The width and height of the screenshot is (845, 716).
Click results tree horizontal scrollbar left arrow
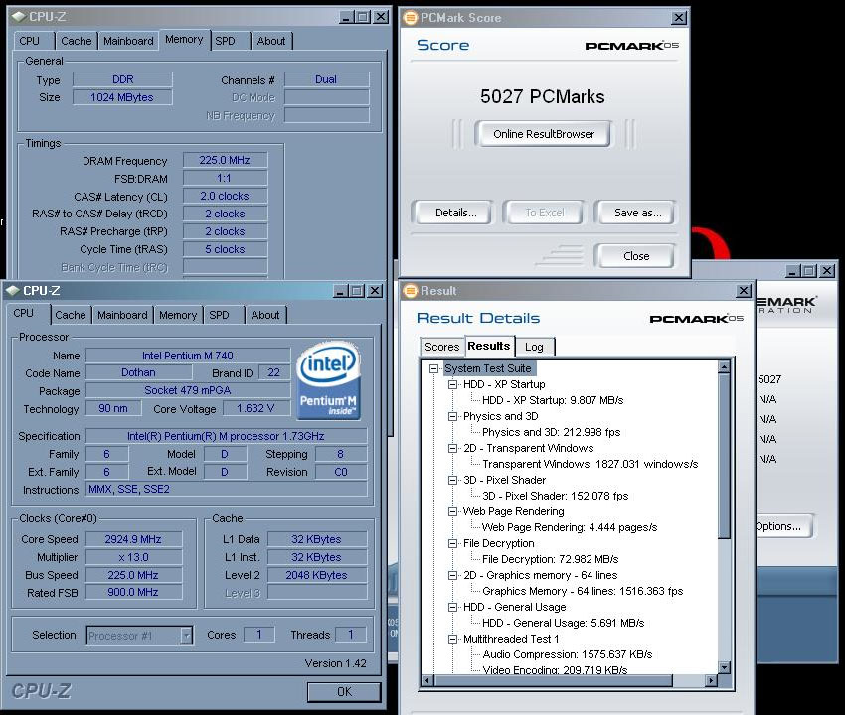pos(427,680)
